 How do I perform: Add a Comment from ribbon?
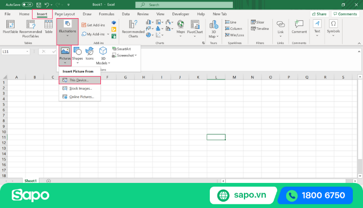[x=299, y=27]
